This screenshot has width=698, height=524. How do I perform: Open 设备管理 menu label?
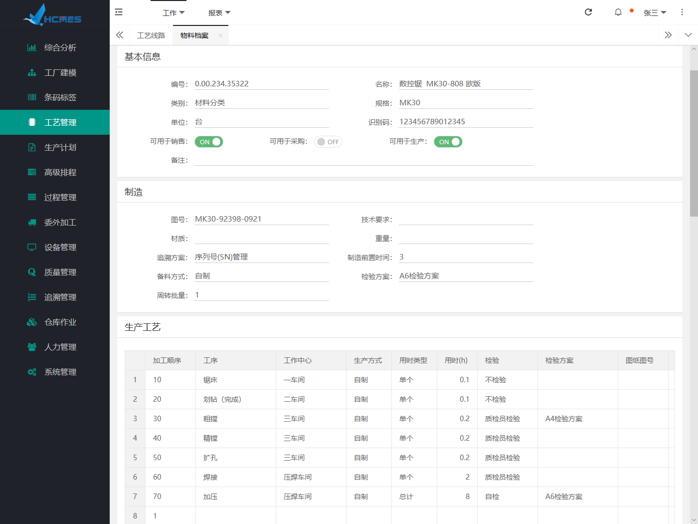(x=60, y=247)
